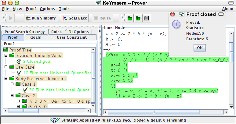Click the highlighted SB:= formula line
This screenshot has width=236, height=124.
click(x=137, y=55)
